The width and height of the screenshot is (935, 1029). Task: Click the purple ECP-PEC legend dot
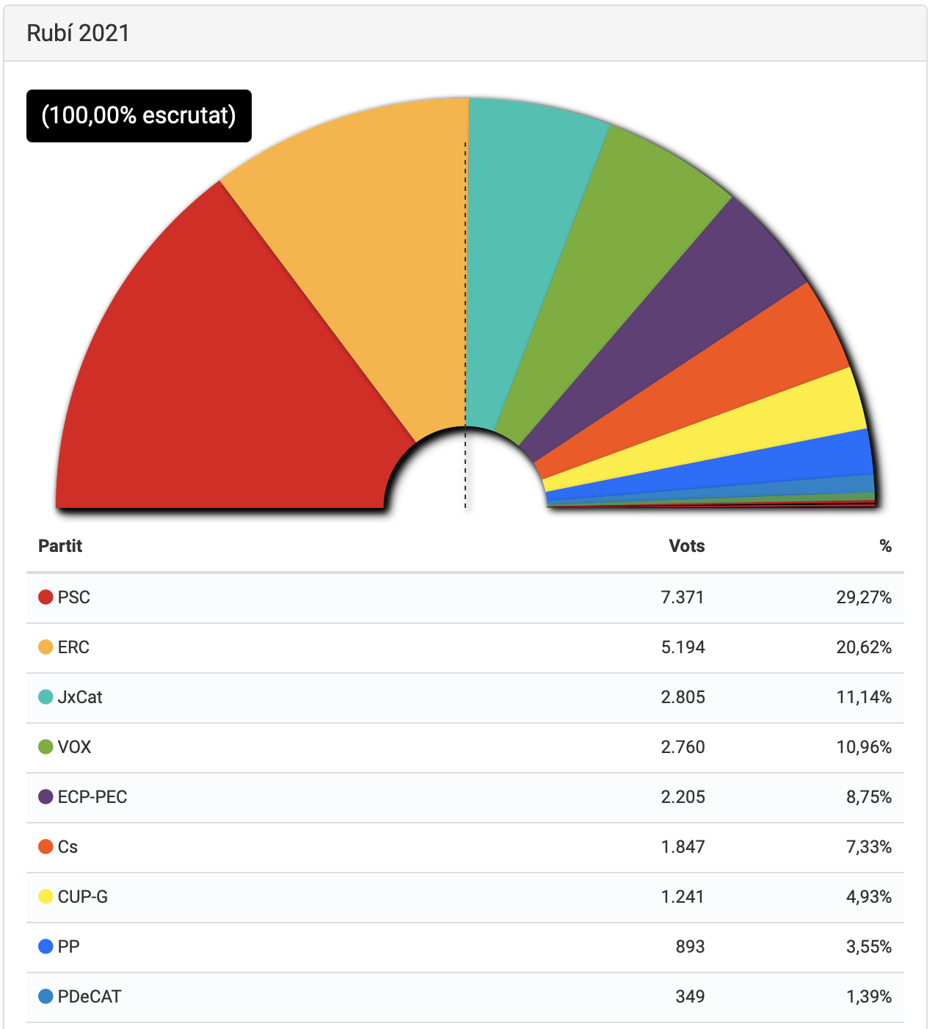46,797
